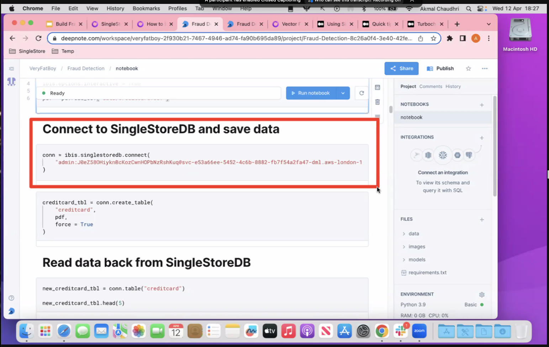Click the refresh icon beside Run notebook
Screen dimensions: 549x347
pyautogui.click(x=361, y=93)
